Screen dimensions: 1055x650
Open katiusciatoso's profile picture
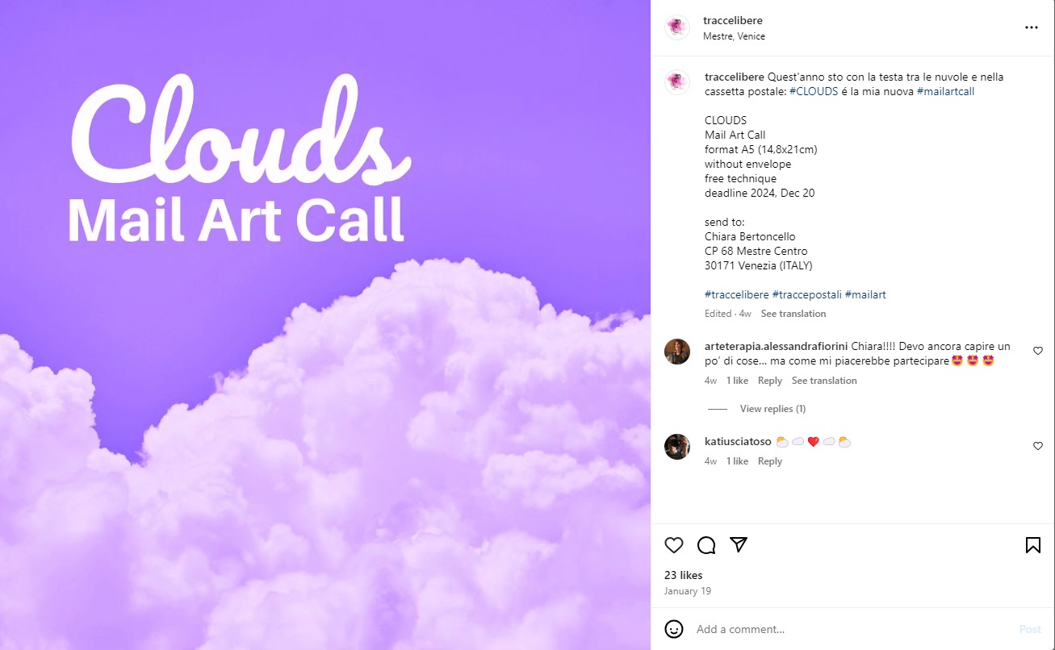pos(677,447)
